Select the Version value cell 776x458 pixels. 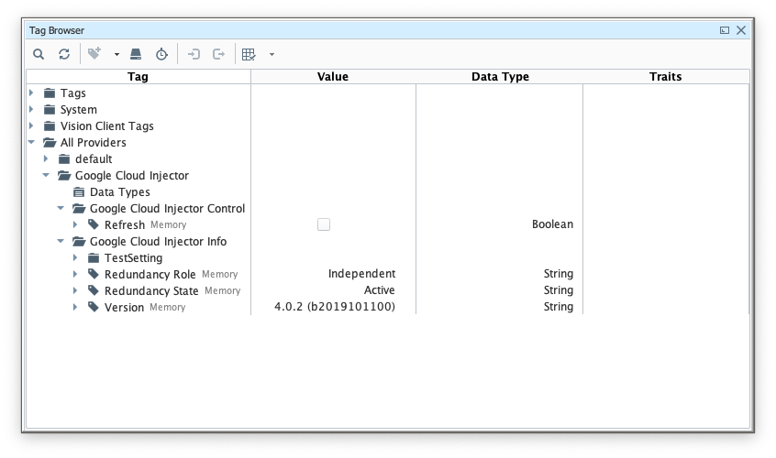[x=334, y=307]
